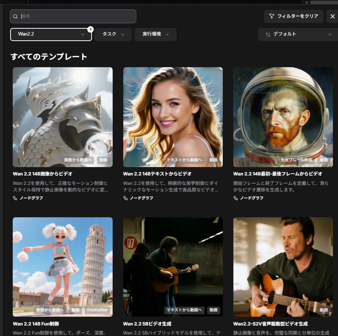Open the singing man with guitar thumbnail
Screen dimensions: 338x336
click(283, 267)
